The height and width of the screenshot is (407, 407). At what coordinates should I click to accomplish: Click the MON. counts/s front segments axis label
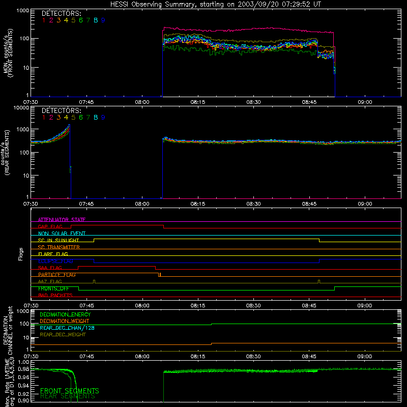coord(8,53)
